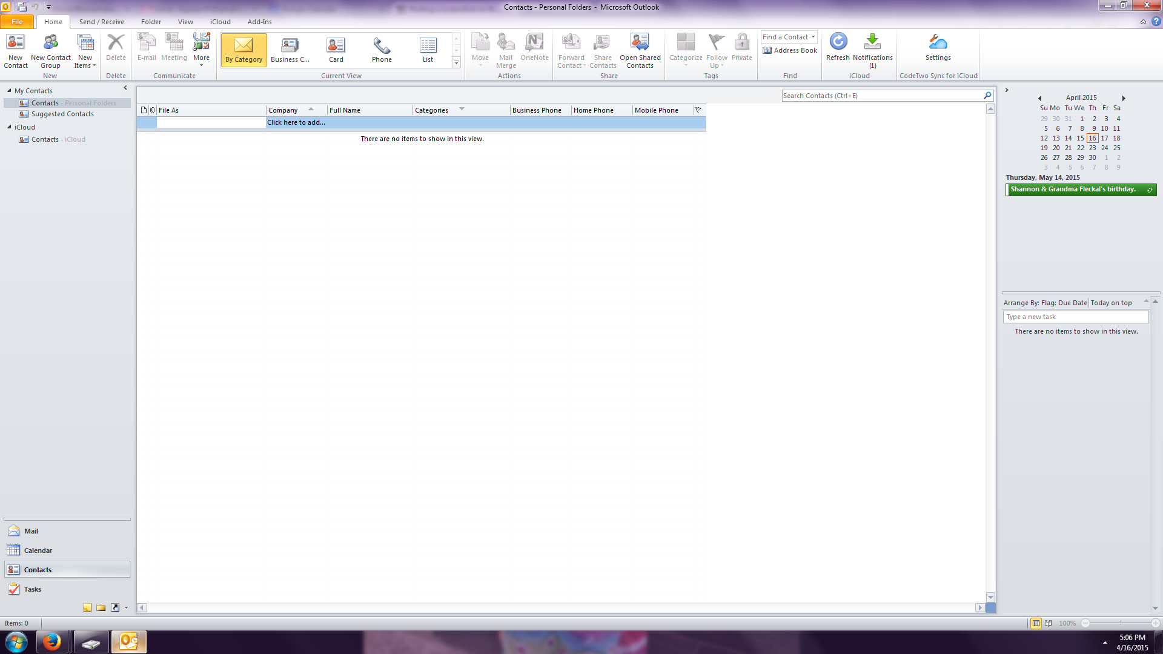Open the Find a Contact box dropdown

[813, 37]
